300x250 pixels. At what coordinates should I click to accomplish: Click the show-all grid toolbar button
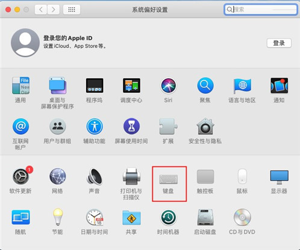(x=72, y=10)
